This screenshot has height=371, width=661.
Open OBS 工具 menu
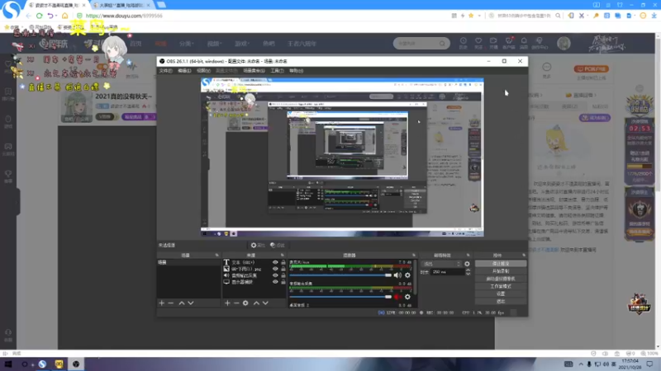(277, 71)
